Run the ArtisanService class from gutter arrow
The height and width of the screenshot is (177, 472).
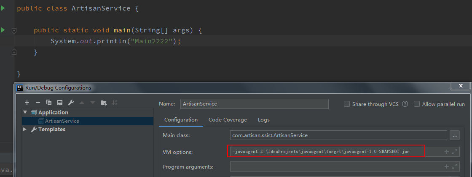pos(3,8)
